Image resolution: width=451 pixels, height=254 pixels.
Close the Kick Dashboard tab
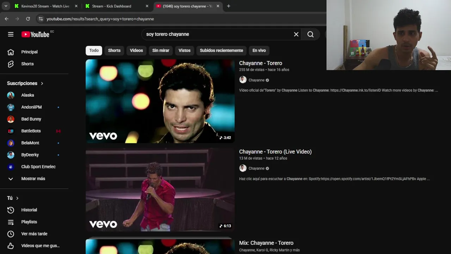click(x=147, y=6)
